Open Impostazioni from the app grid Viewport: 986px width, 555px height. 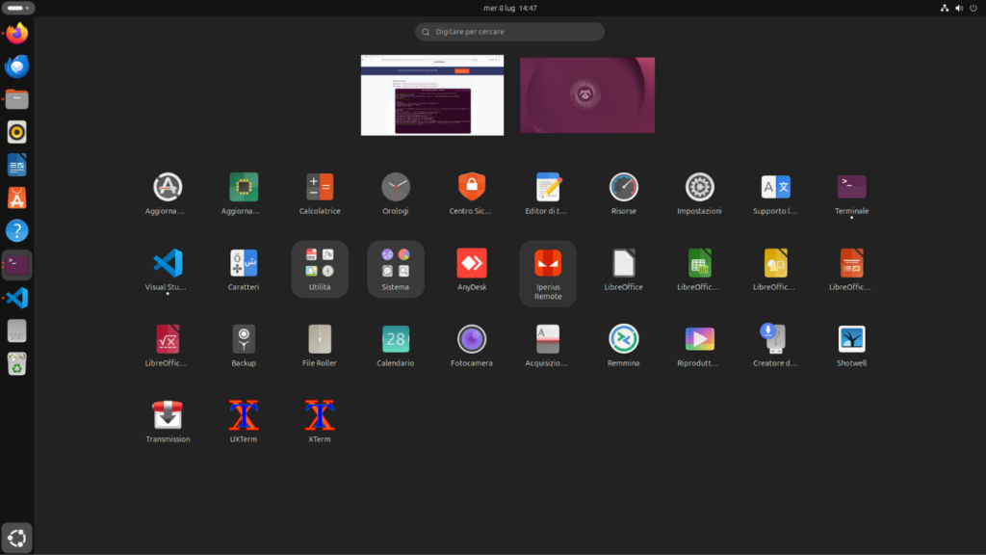coord(699,187)
